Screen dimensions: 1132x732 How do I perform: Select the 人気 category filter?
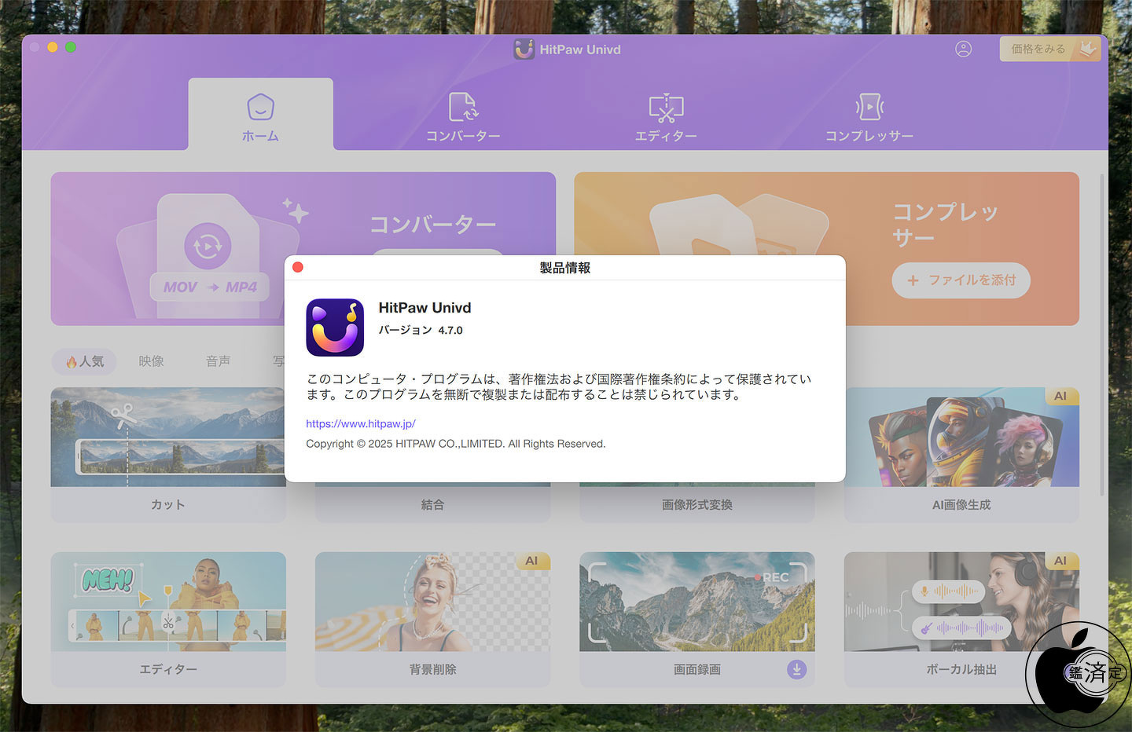85,361
